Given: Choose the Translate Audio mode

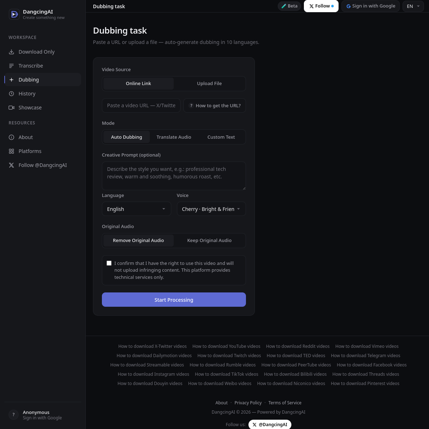Looking at the screenshot, I should [x=174, y=137].
